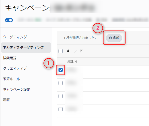This screenshot has height=126, width=149.
Task: Click the キーワード column header
Action: [x=75, y=51]
